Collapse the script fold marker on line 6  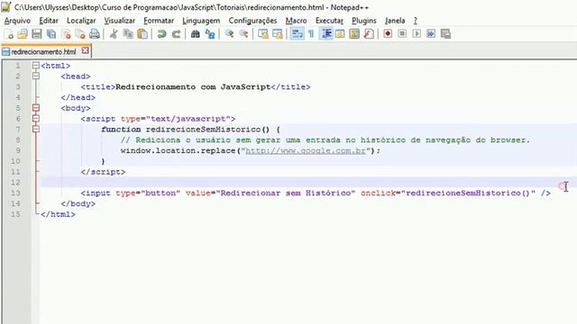[x=36, y=119]
